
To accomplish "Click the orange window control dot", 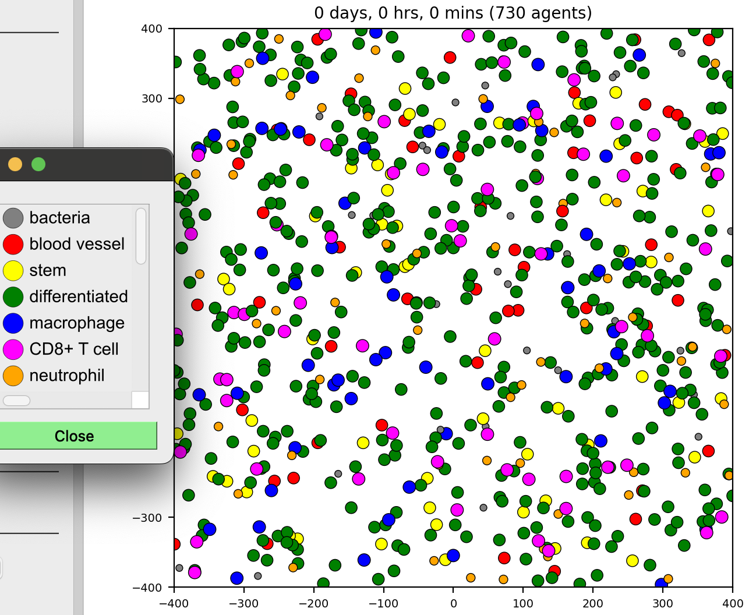I will point(15,164).
